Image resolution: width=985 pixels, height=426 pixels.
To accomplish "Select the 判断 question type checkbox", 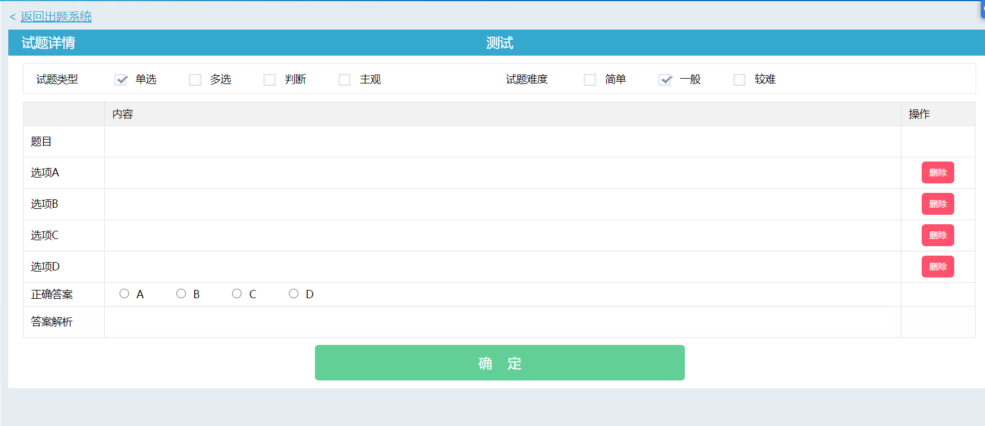I will (269, 80).
